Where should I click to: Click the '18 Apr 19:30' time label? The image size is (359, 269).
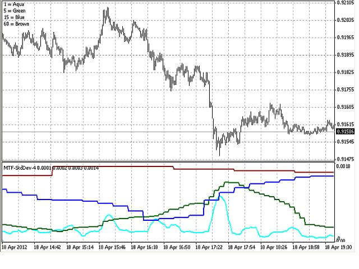338,247
